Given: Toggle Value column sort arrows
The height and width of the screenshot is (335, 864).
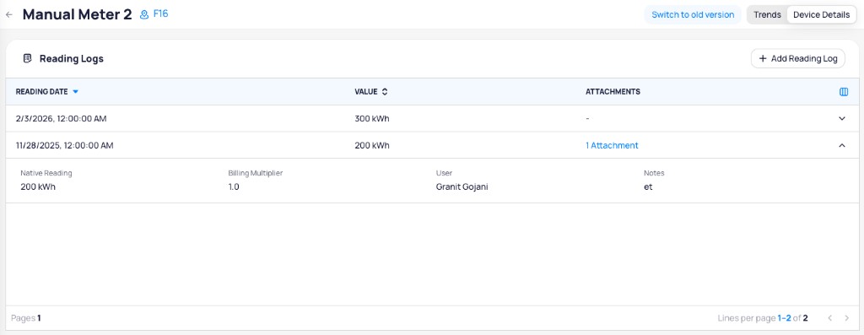Looking at the screenshot, I should (385, 92).
